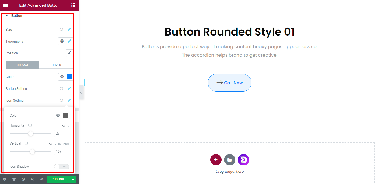Viewport: 378px width, 184px height.
Task: Expand the publish options arrow
Action: click(x=73, y=179)
